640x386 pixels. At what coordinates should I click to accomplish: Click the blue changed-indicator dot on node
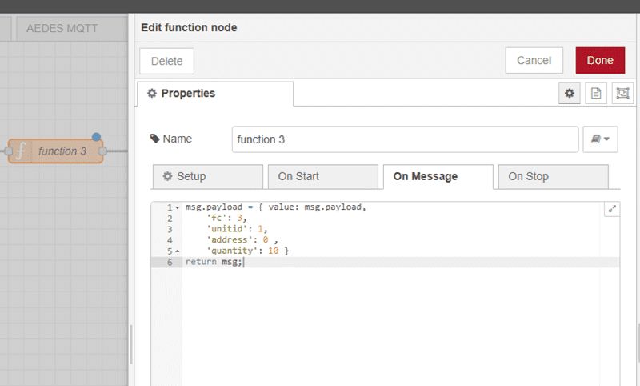tap(96, 137)
